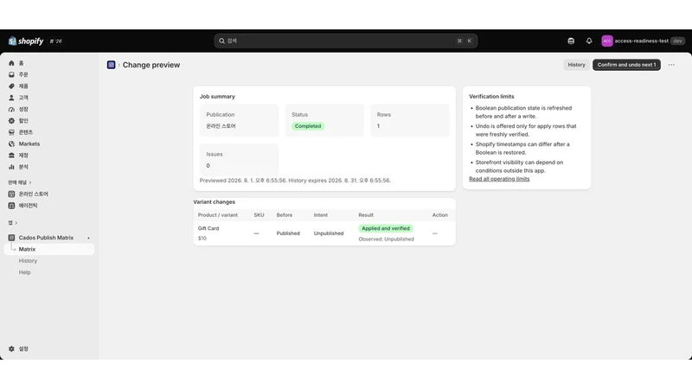
Task: Expand the Apps (앱) section chevron
Action: coord(16,223)
